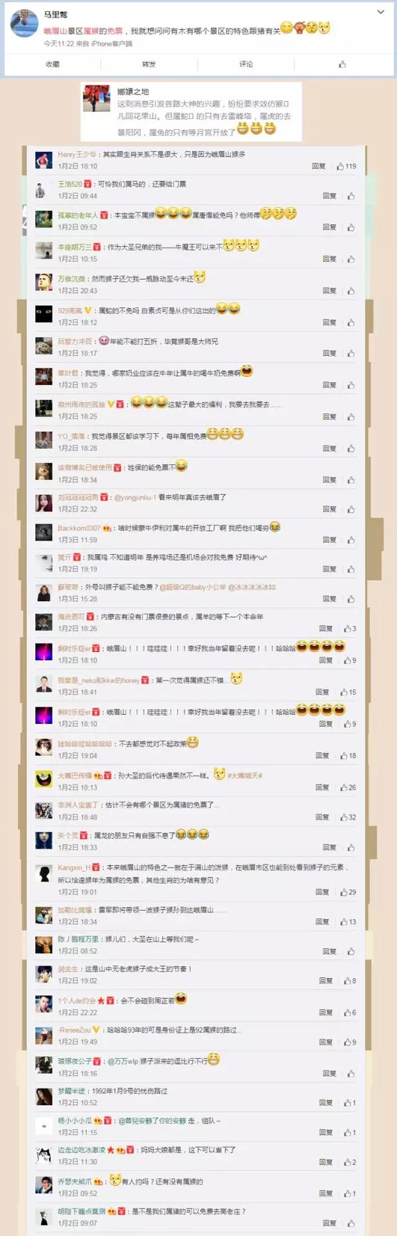
Task: Like Henry王少爷's comment with 119 likes
Action: pos(346,166)
